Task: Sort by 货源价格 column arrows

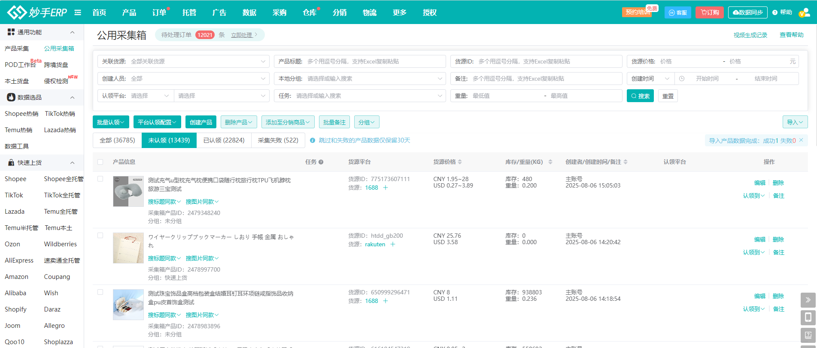Action: pyautogui.click(x=460, y=162)
